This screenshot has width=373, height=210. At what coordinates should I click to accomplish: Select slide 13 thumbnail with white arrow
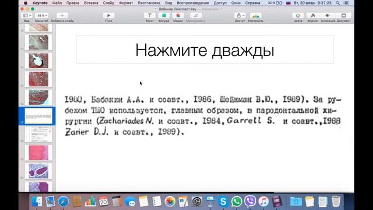[38, 43]
